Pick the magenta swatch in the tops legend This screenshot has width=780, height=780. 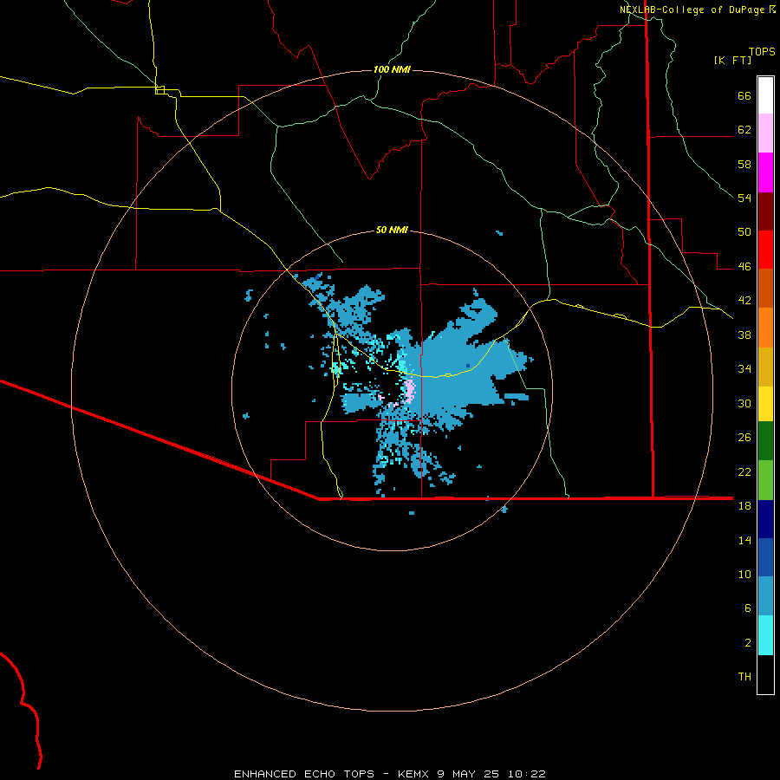click(x=765, y=172)
